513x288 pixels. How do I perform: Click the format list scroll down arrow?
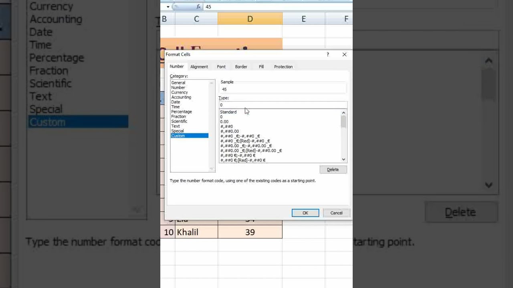[343, 159]
